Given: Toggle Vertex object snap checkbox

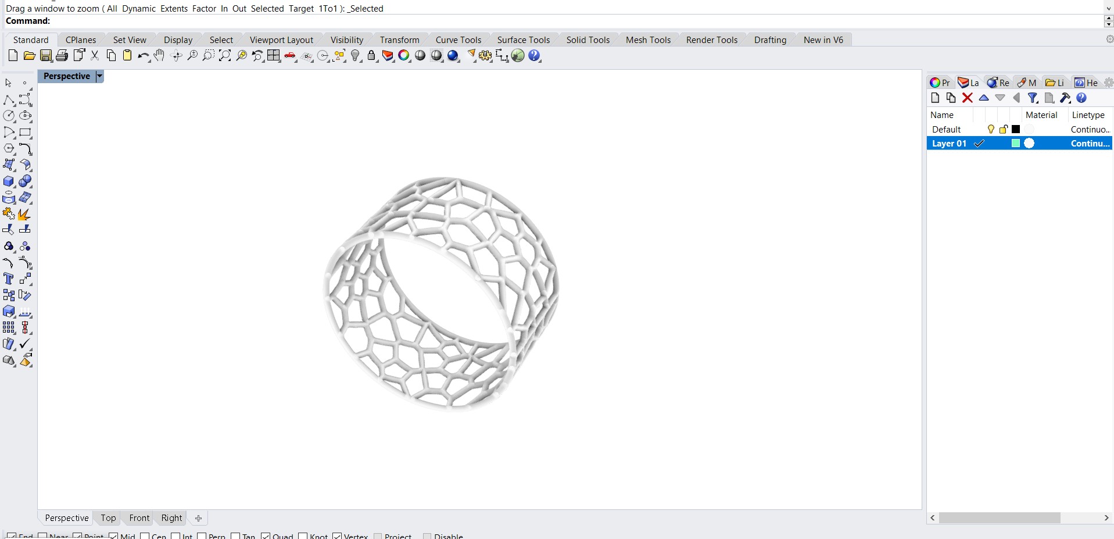Looking at the screenshot, I should [337, 536].
